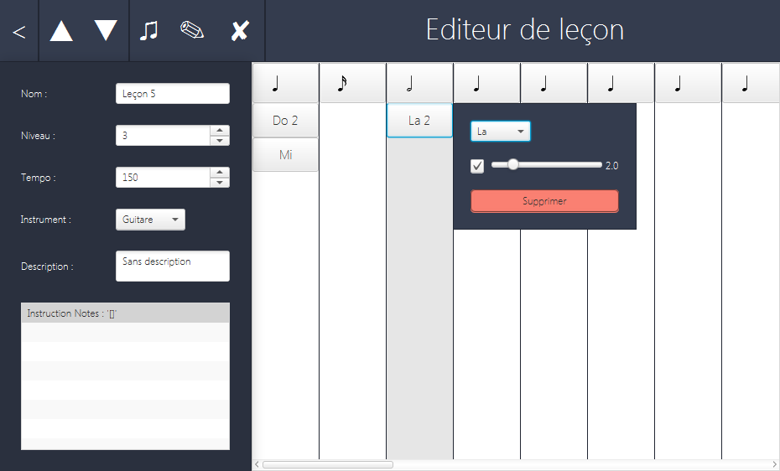780x471 pixels.
Task: Increase the Tempo value
Action: [x=220, y=172]
